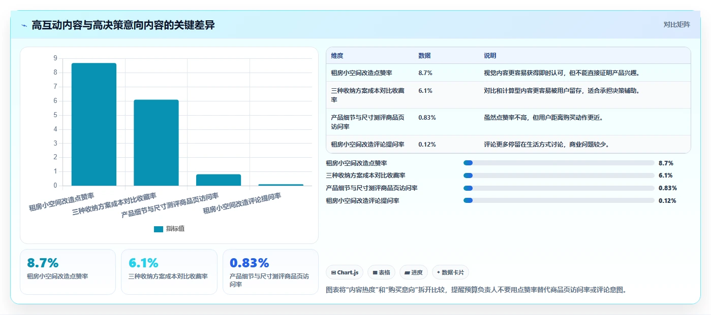Click table cell 租房小空间改造评论提问率
The image size is (711, 315).
367,145
